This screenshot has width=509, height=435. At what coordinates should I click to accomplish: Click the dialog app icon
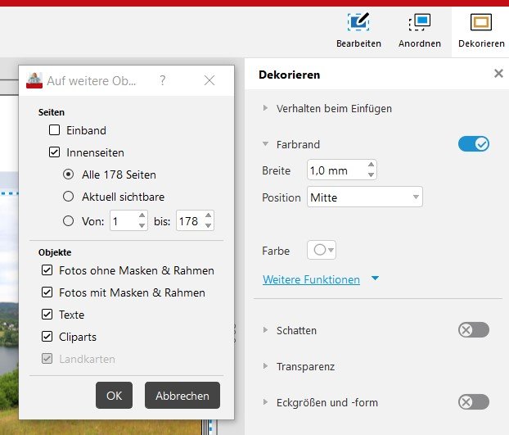coord(34,80)
